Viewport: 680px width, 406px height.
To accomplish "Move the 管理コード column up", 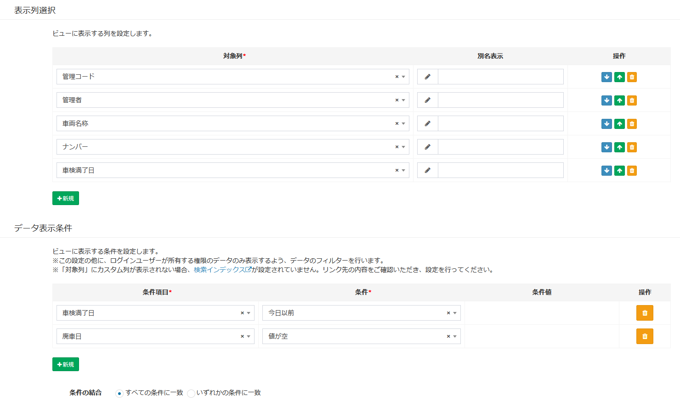I will tap(619, 77).
